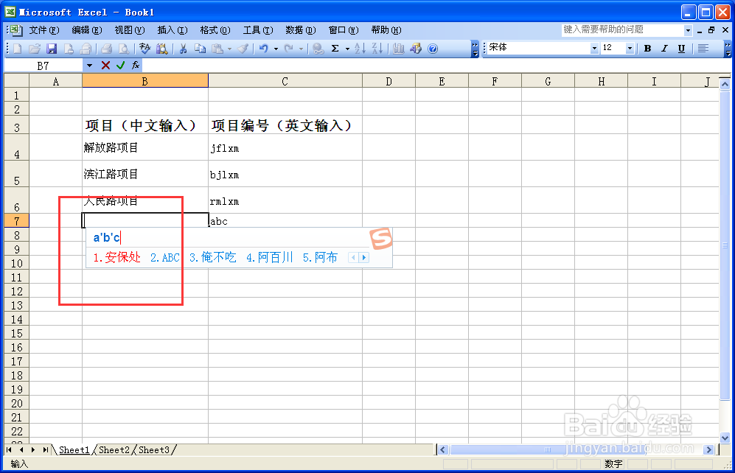This screenshot has height=473, width=735.
Task: Open Excel Help question mark icon
Action: [x=433, y=49]
